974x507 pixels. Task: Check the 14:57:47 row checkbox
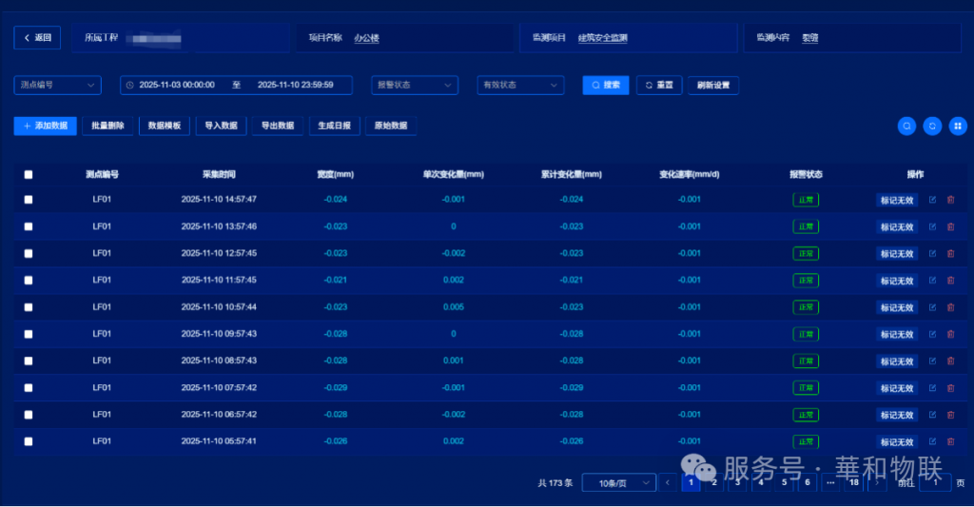[x=28, y=200]
